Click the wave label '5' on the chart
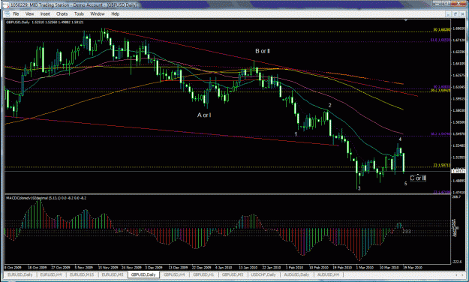Image resolution: width=469 pixels, height=282 pixels. (x=405, y=184)
